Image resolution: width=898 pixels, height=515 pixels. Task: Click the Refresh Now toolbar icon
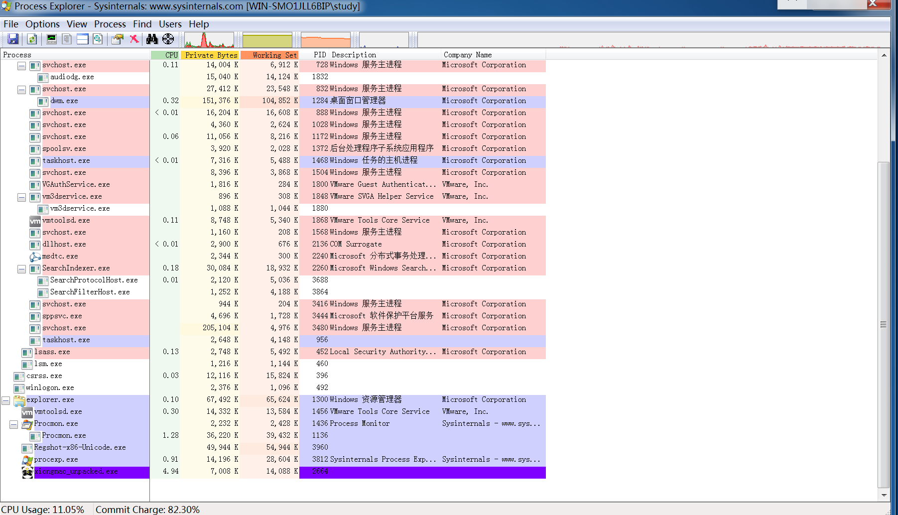click(x=32, y=39)
